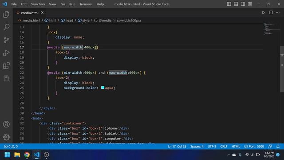
Task: Click the network Wi-Fi tray icon
Action: tap(247, 155)
